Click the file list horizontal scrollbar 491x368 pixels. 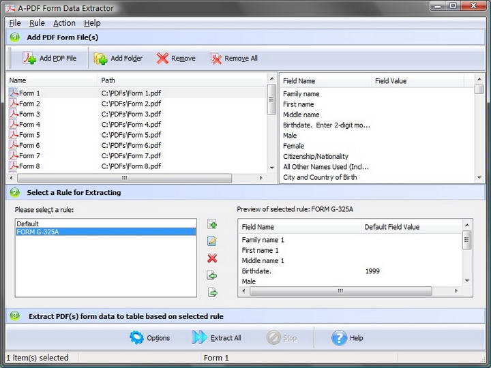click(124, 178)
